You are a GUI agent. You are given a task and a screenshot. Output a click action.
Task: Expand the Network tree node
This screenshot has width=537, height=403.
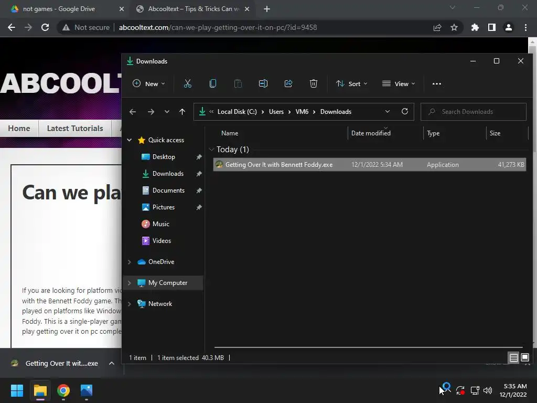130,304
